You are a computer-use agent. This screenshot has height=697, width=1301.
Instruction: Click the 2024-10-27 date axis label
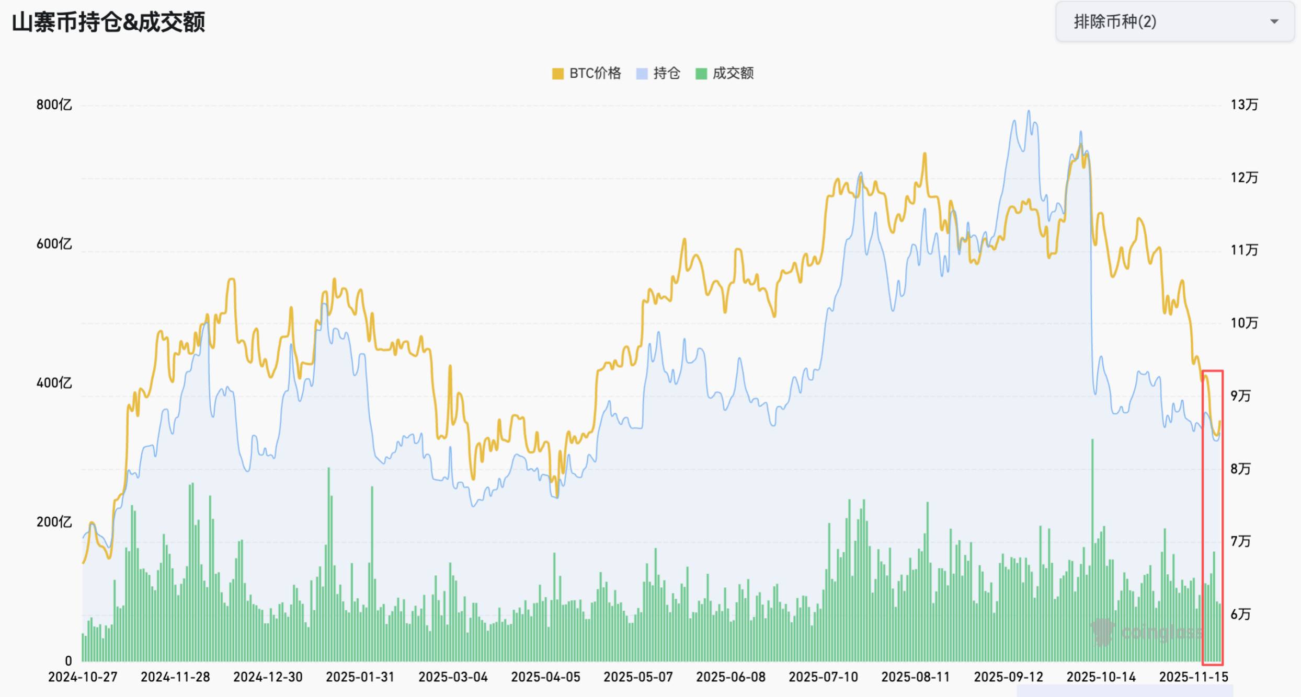pos(83,677)
